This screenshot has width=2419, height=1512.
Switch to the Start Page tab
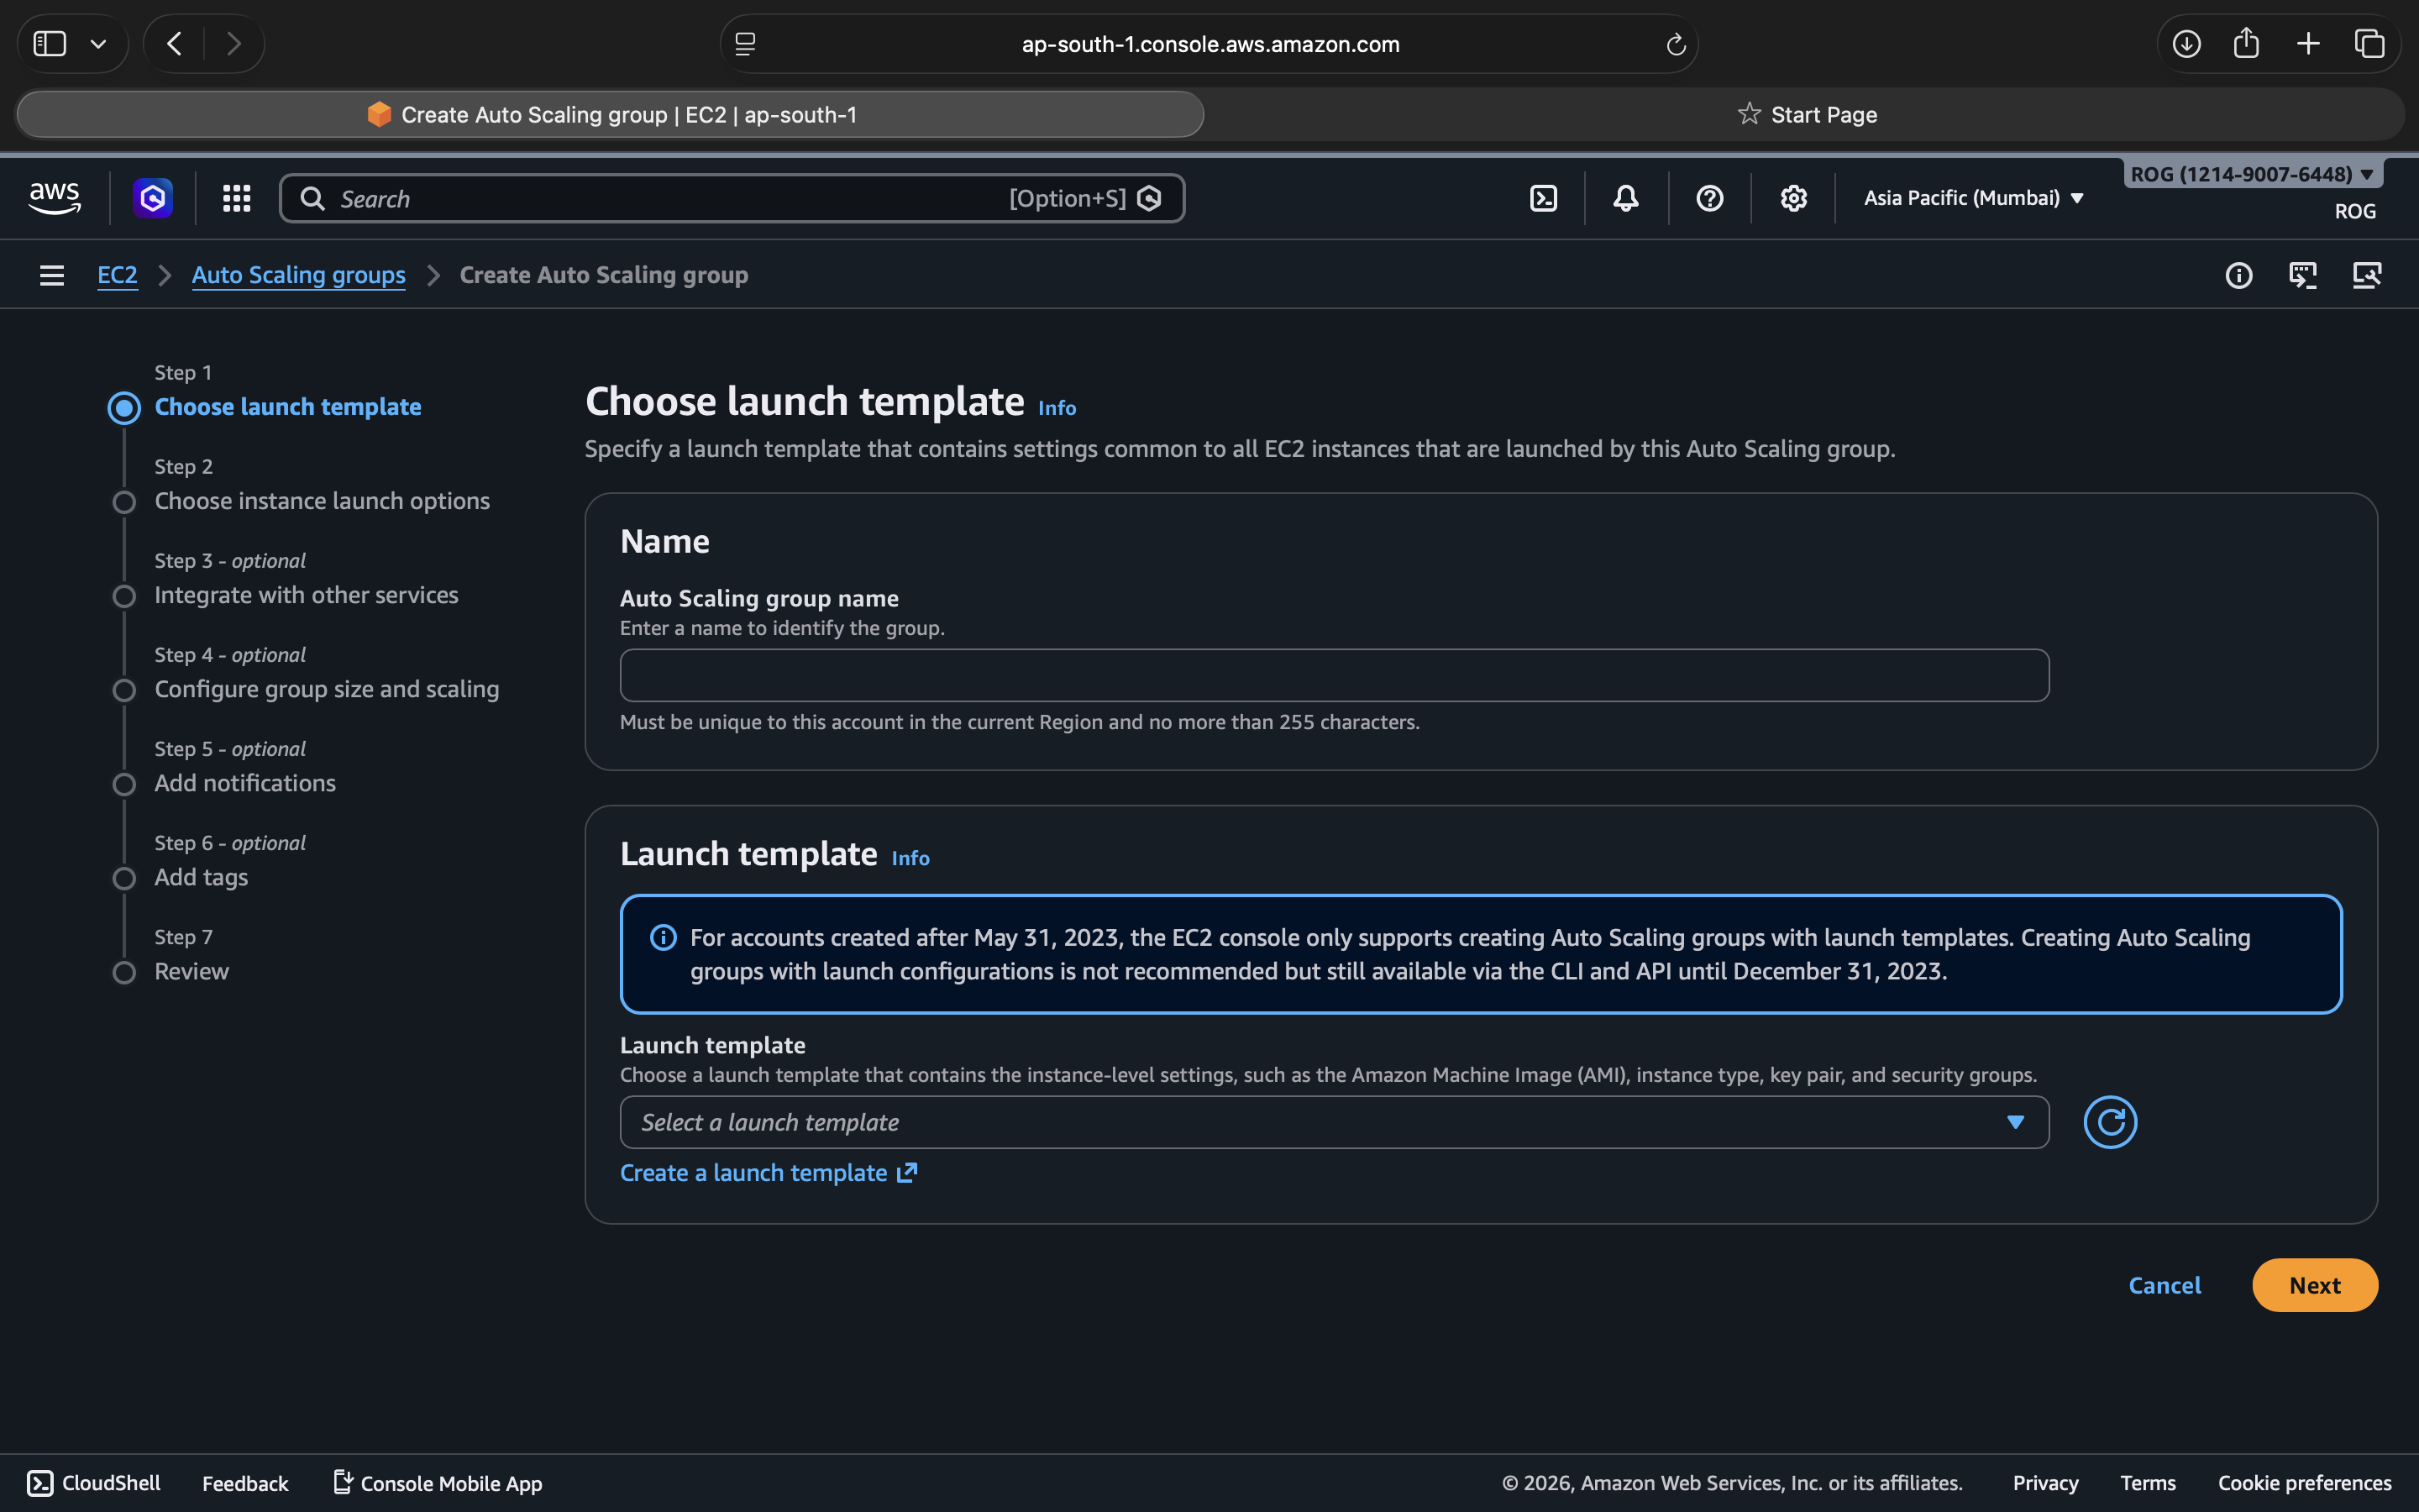(1808, 115)
